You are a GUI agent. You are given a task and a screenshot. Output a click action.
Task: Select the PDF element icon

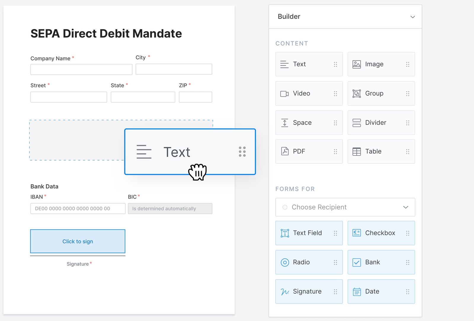(284, 151)
